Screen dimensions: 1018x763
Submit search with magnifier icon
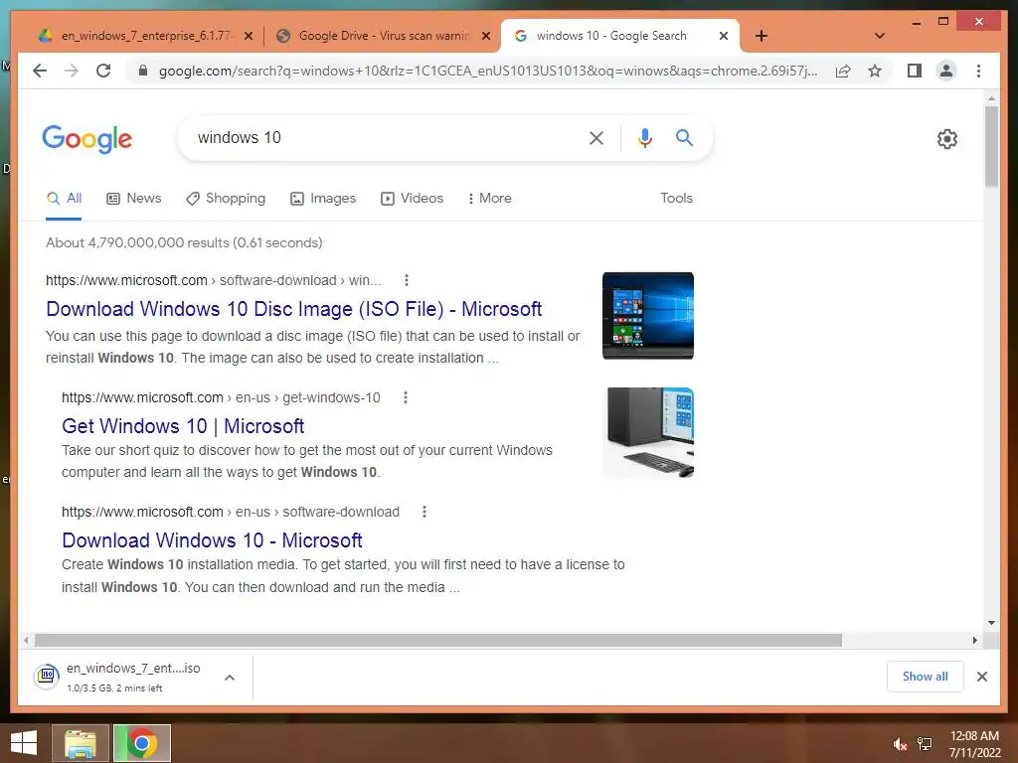(684, 137)
